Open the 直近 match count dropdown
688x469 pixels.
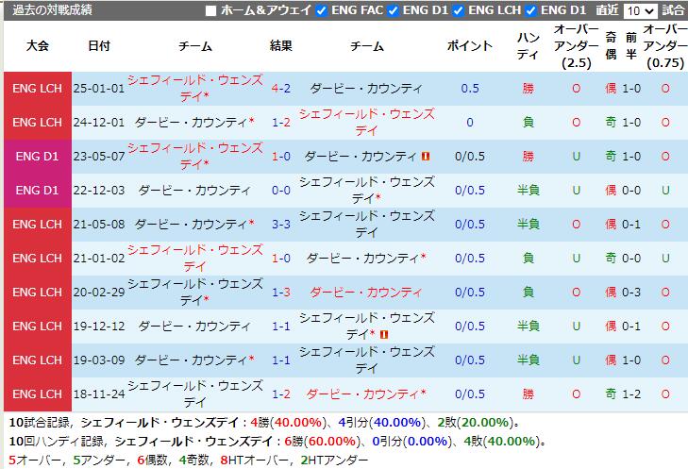point(641,11)
